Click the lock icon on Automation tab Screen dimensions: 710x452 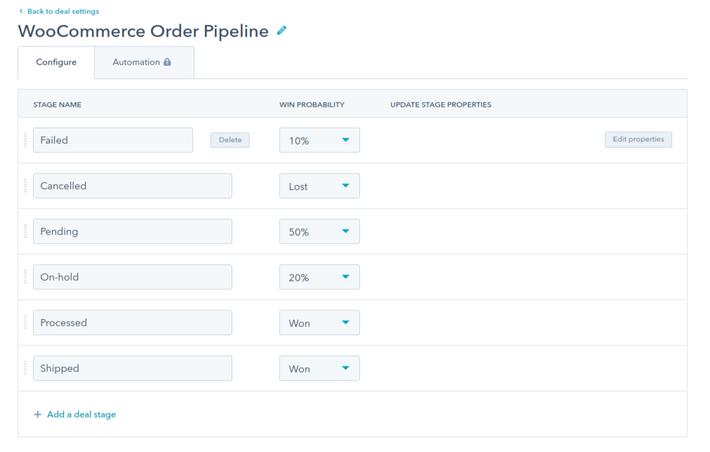[167, 62]
